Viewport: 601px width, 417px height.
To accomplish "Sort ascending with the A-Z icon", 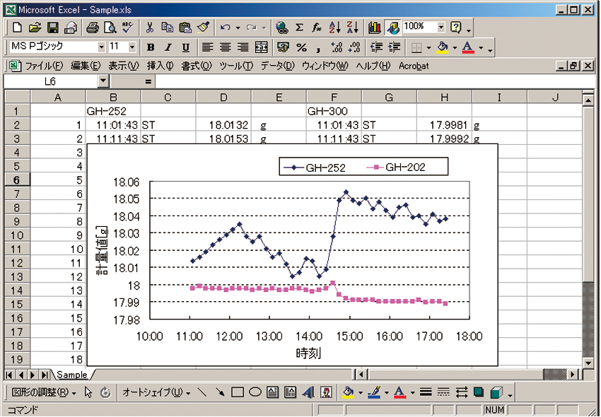I will point(336,28).
